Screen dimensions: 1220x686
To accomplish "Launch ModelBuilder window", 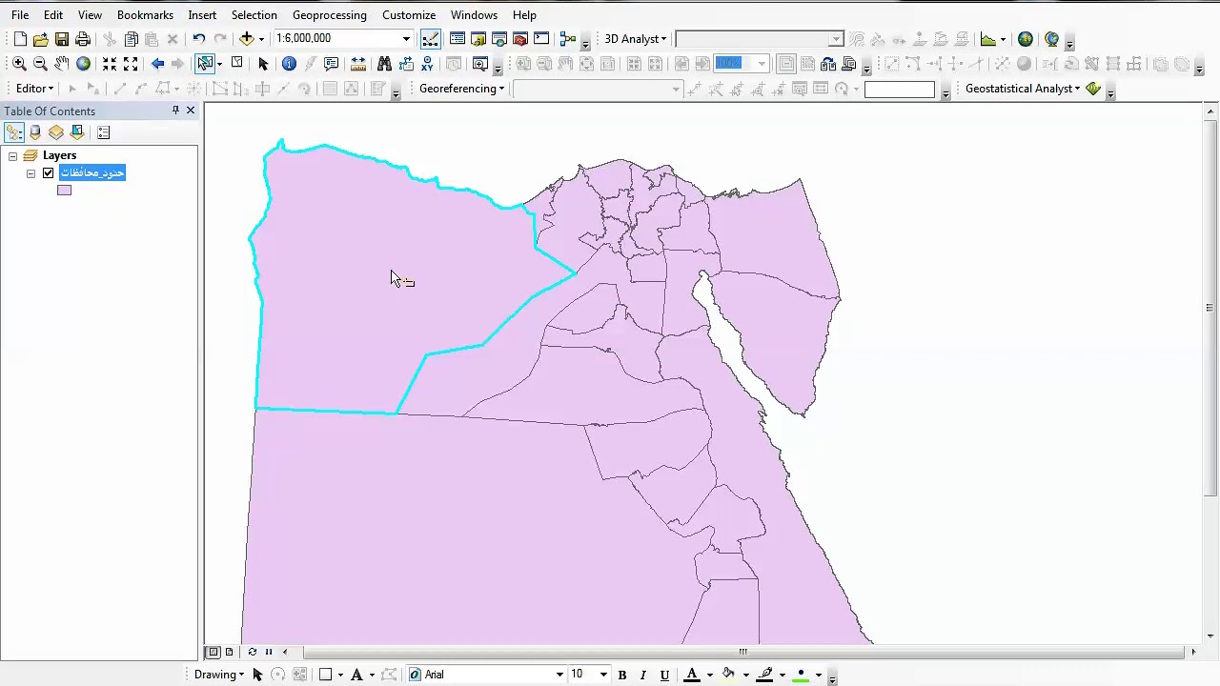I will click(568, 39).
